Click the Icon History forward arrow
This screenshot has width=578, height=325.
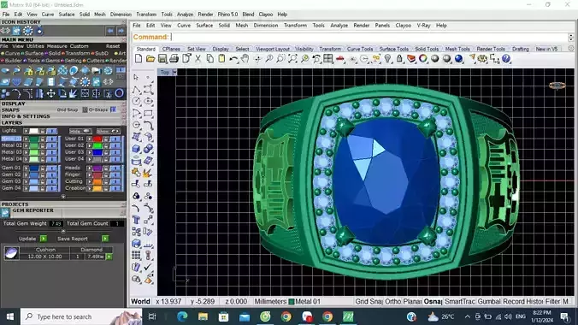121,31
